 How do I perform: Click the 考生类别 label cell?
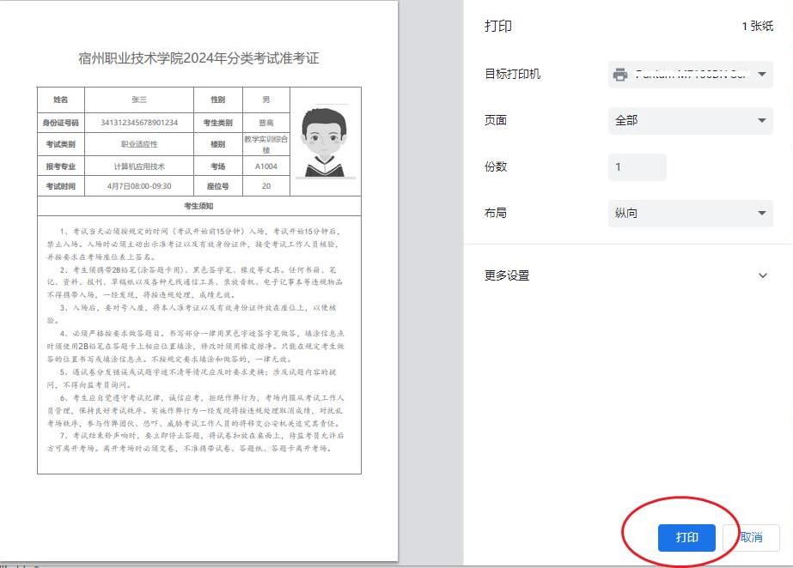tap(218, 123)
